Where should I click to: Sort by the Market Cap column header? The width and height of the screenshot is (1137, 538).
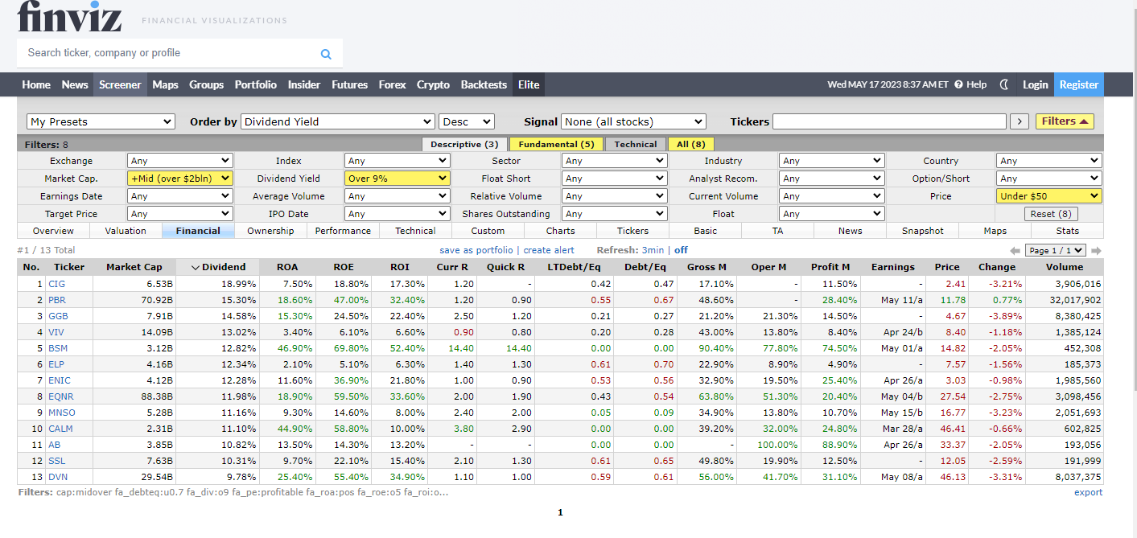[134, 267]
